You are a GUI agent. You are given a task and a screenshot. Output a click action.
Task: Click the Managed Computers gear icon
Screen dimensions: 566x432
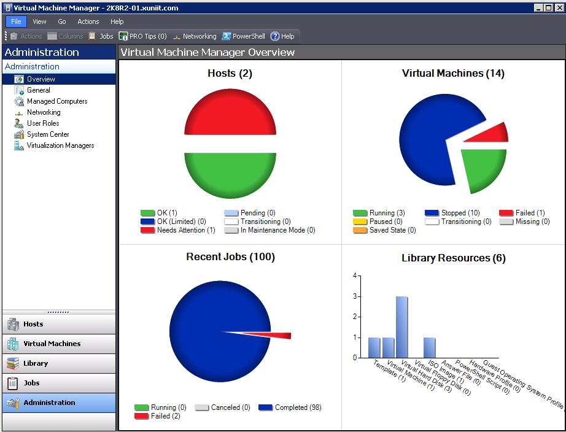point(19,101)
